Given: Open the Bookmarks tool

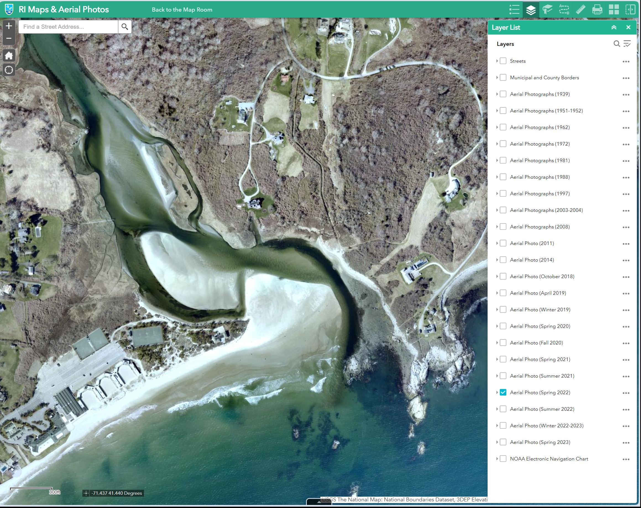Looking at the screenshot, I should pos(547,9).
